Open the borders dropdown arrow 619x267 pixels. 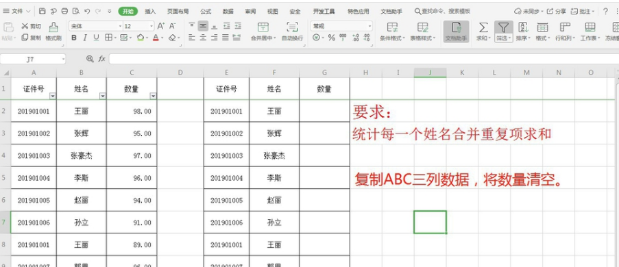(x=115, y=38)
